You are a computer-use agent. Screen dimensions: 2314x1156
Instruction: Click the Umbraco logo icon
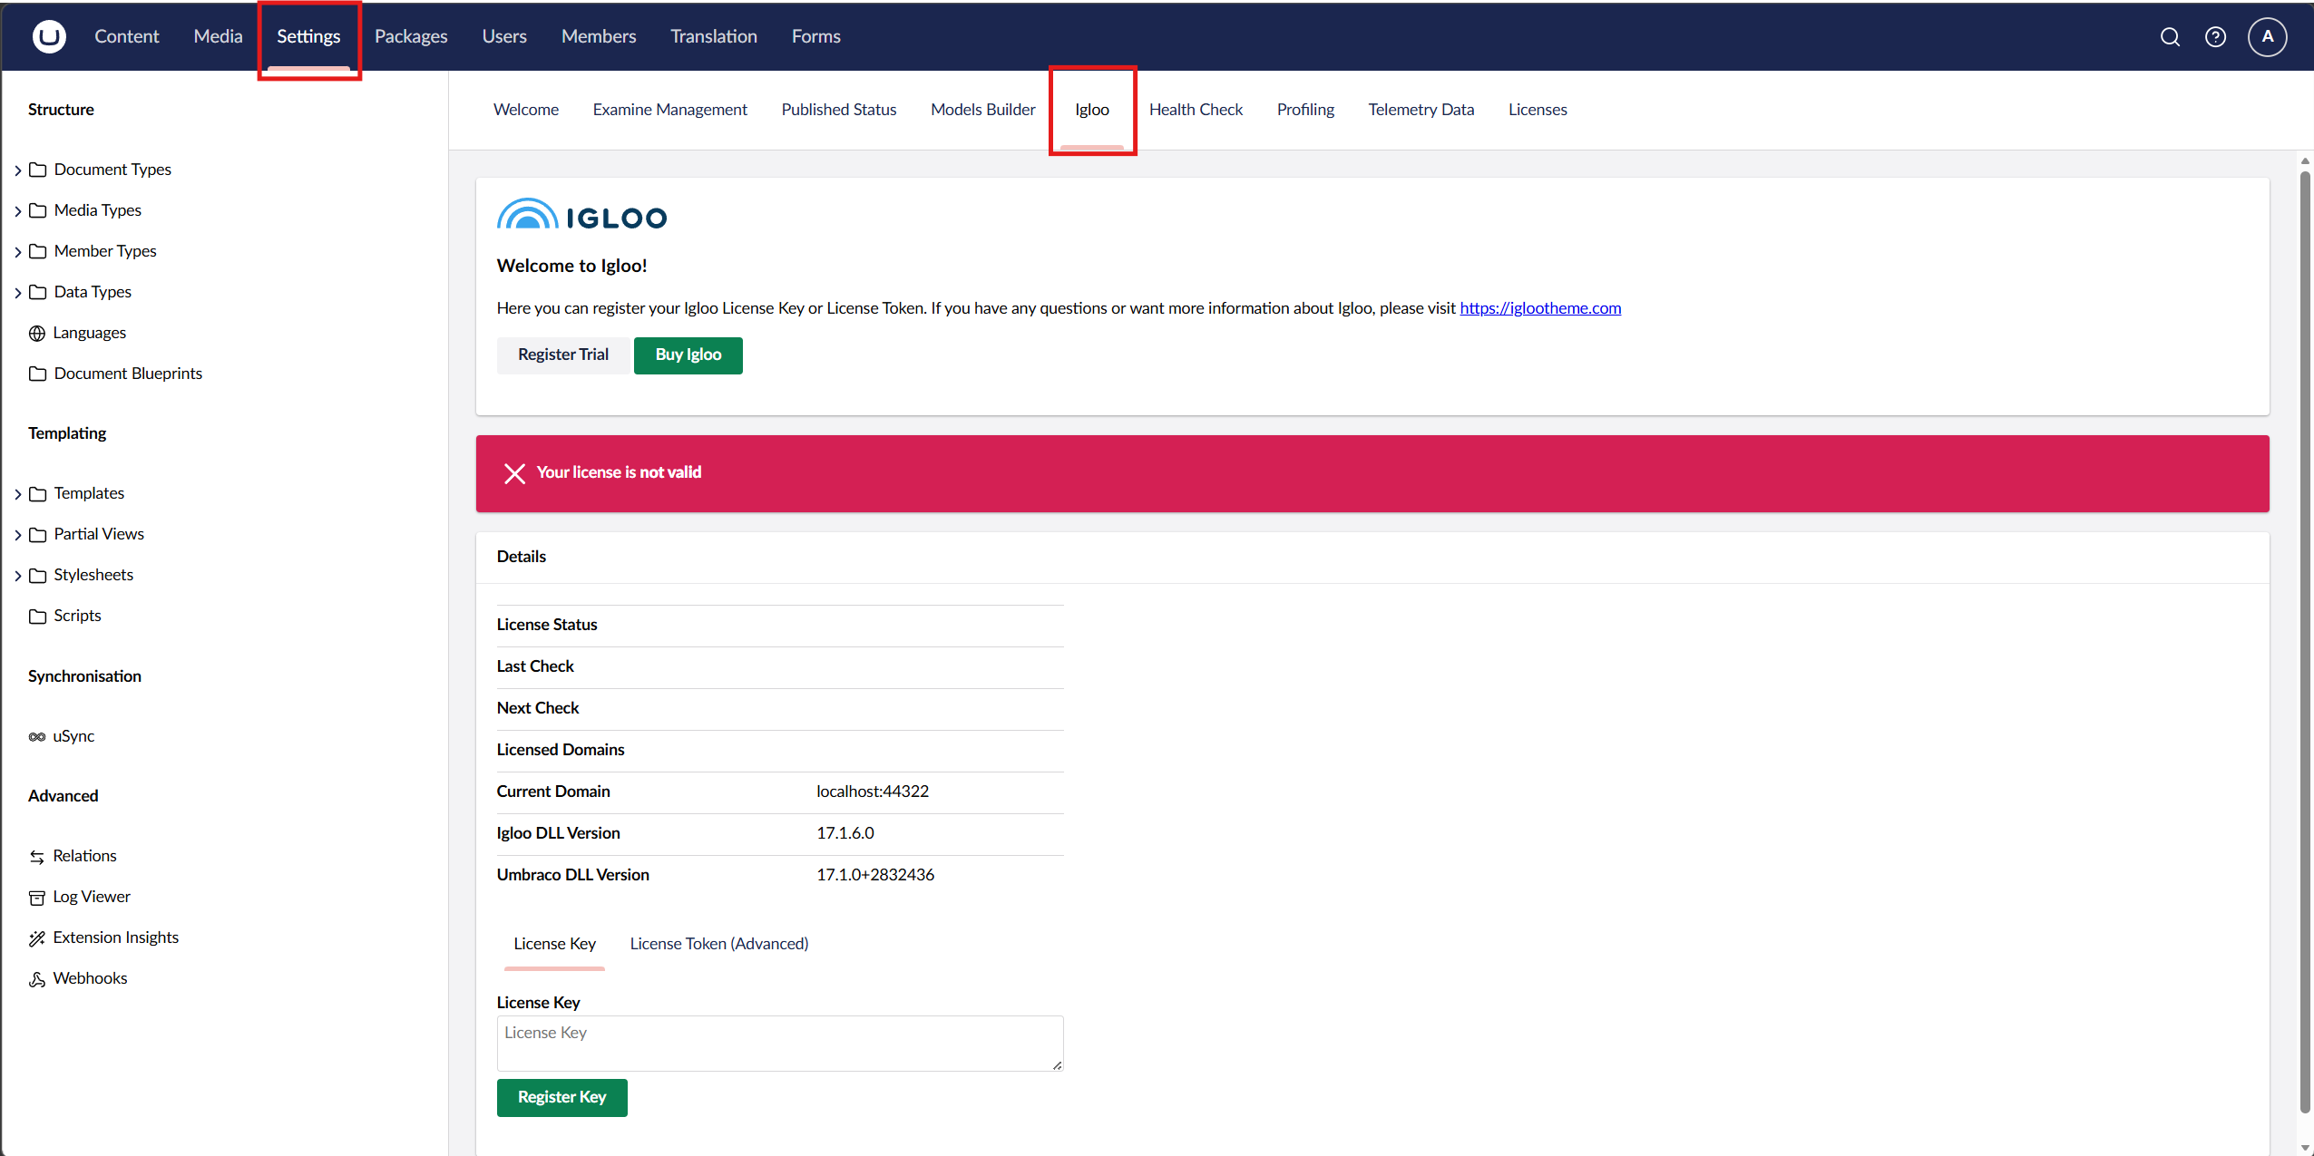pos(49,36)
